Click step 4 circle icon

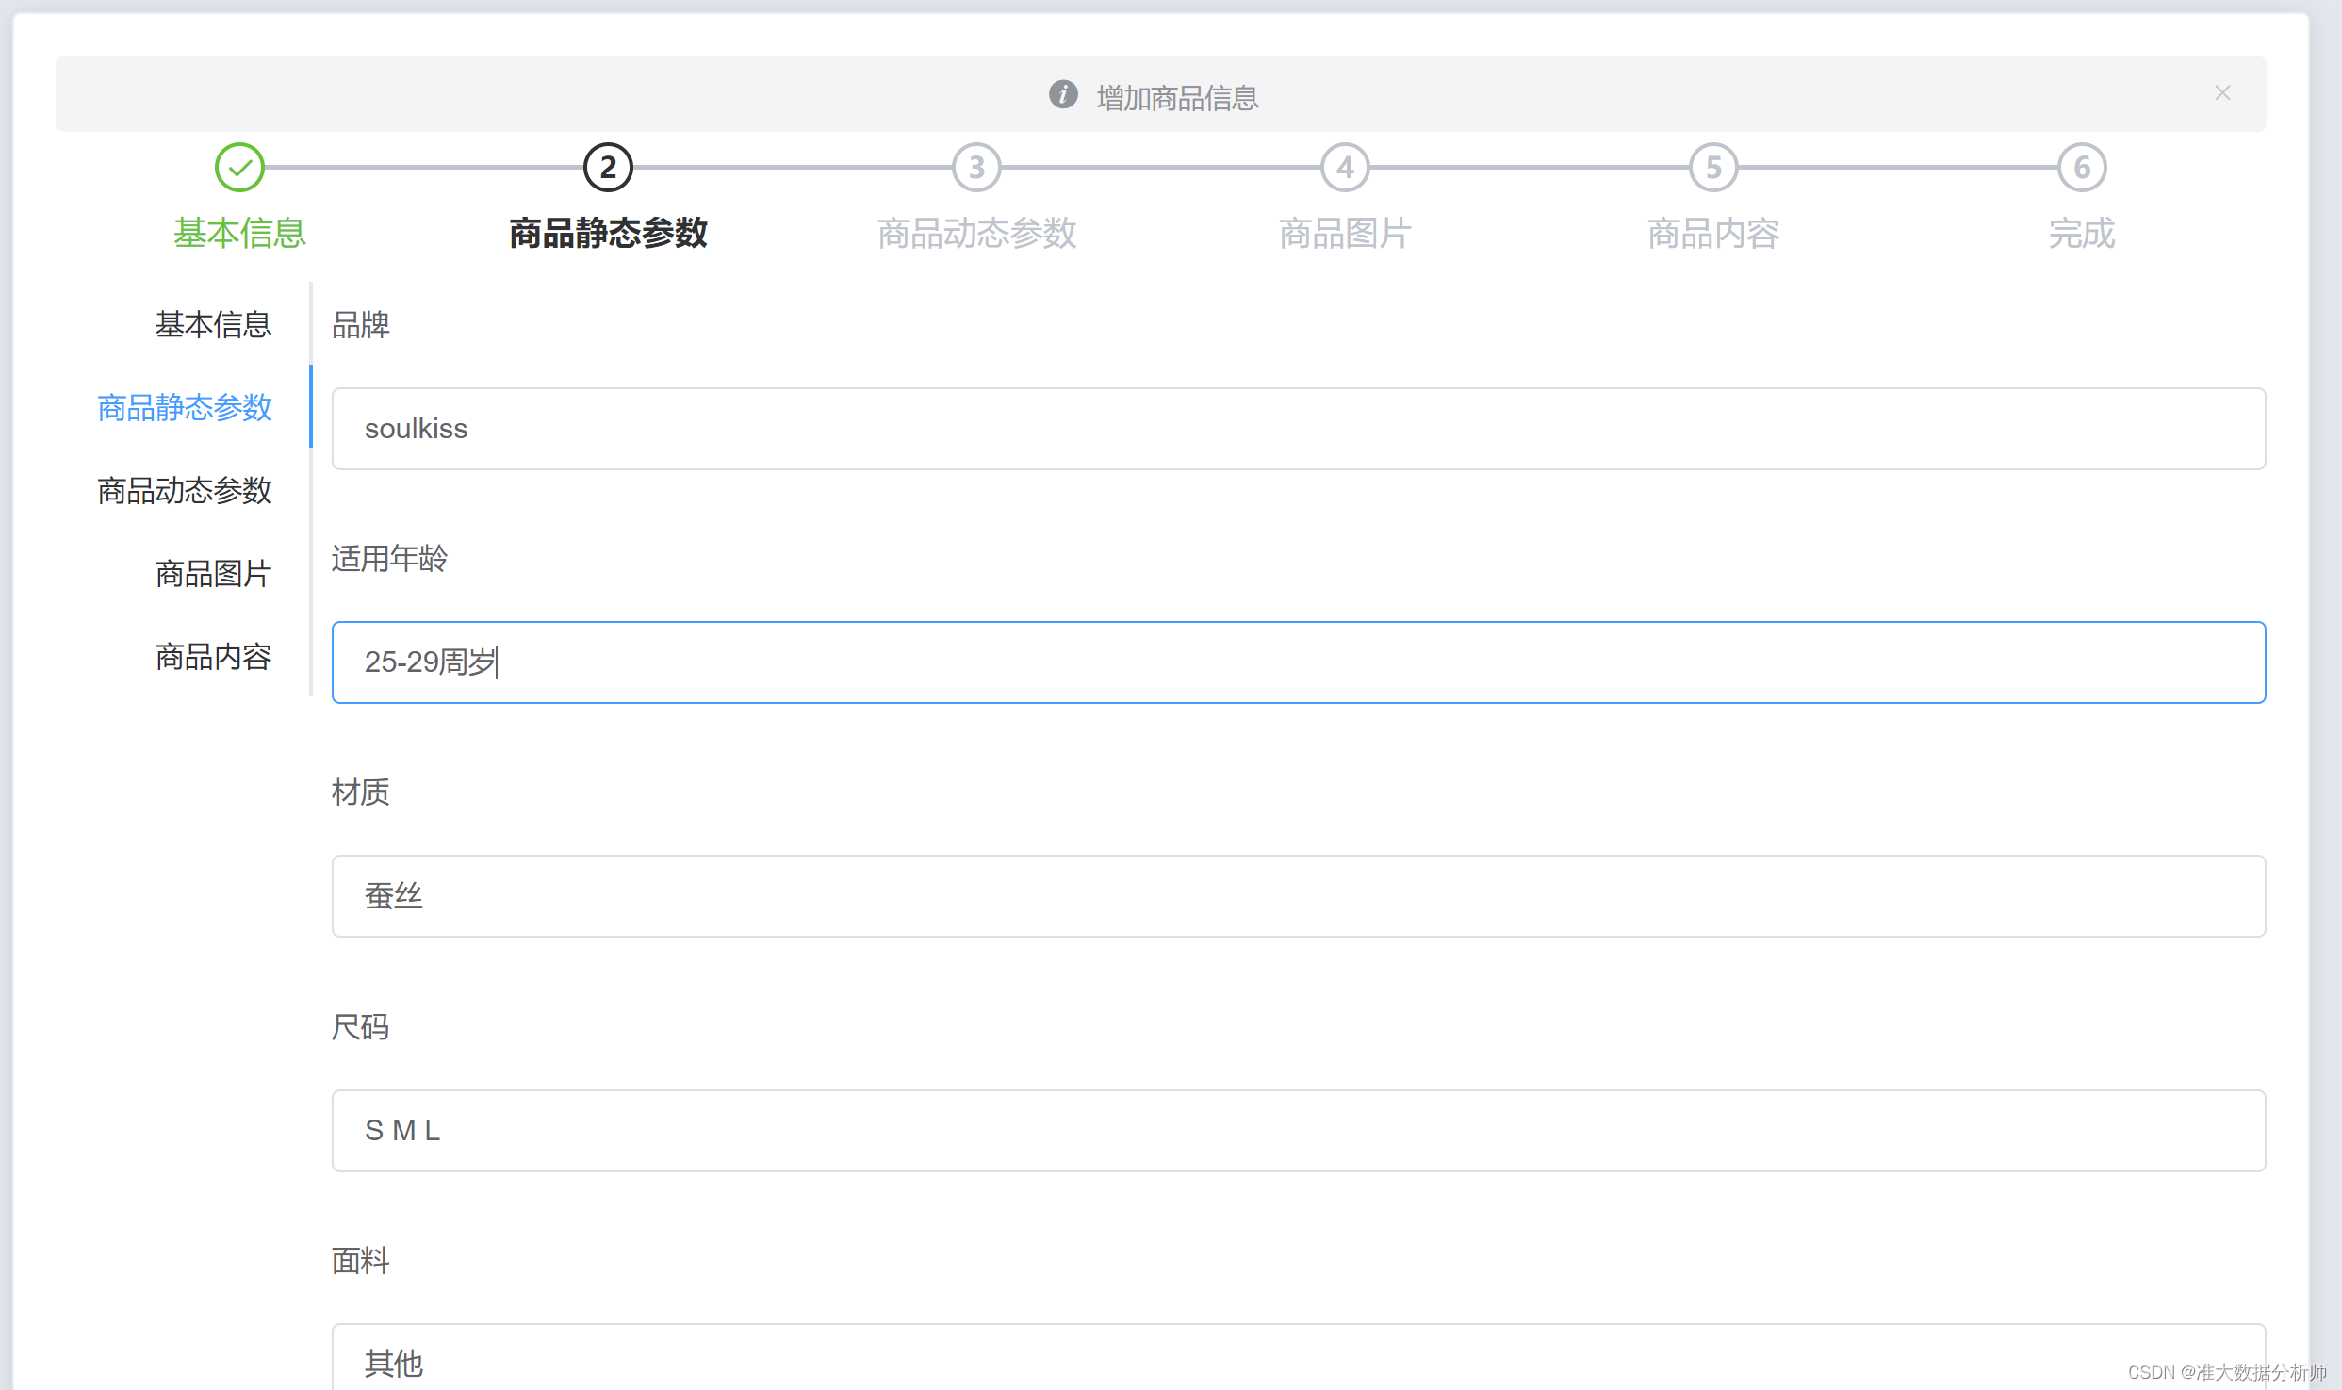coord(1345,168)
